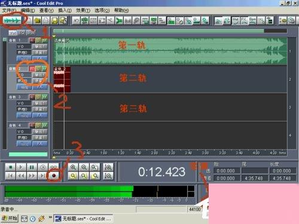This screenshot has height=224, width=299.
Task: Click the pan field on track 3
Action: pyautogui.click(x=24, y=109)
